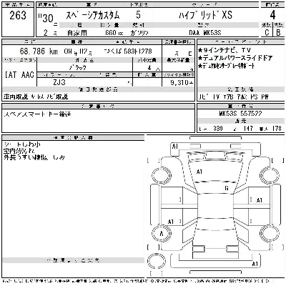Click the spare tire circle below the diagram
This screenshot has width=286, height=286.
tap(157, 262)
